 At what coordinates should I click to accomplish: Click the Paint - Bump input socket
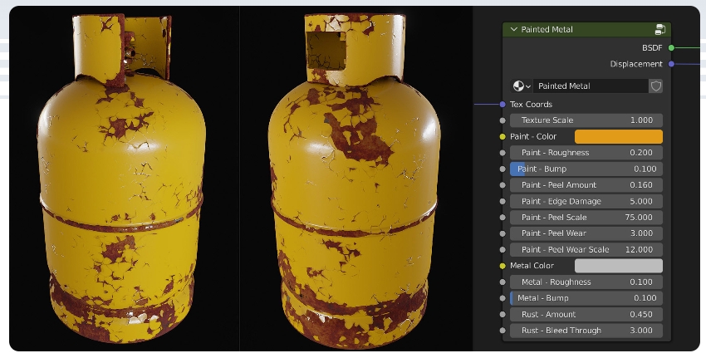point(503,169)
